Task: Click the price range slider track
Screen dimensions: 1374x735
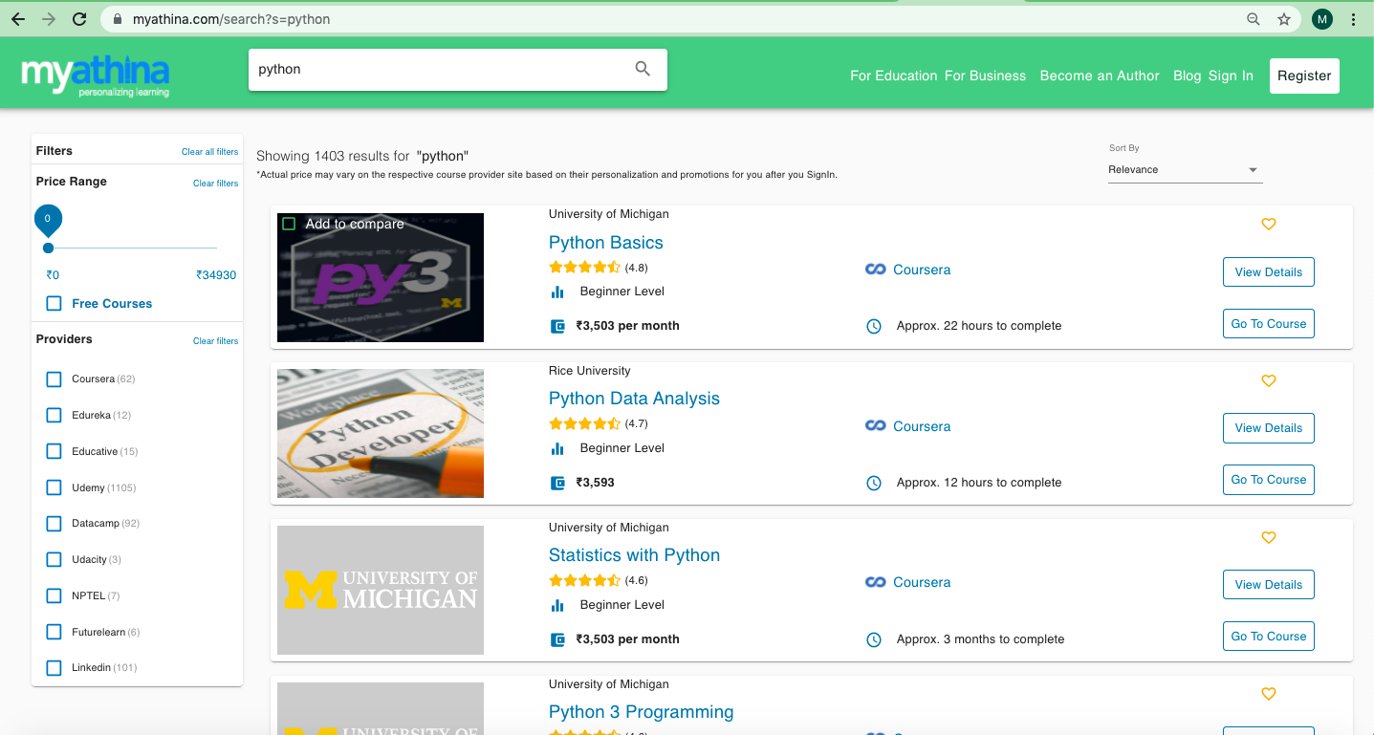Action: [133, 249]
